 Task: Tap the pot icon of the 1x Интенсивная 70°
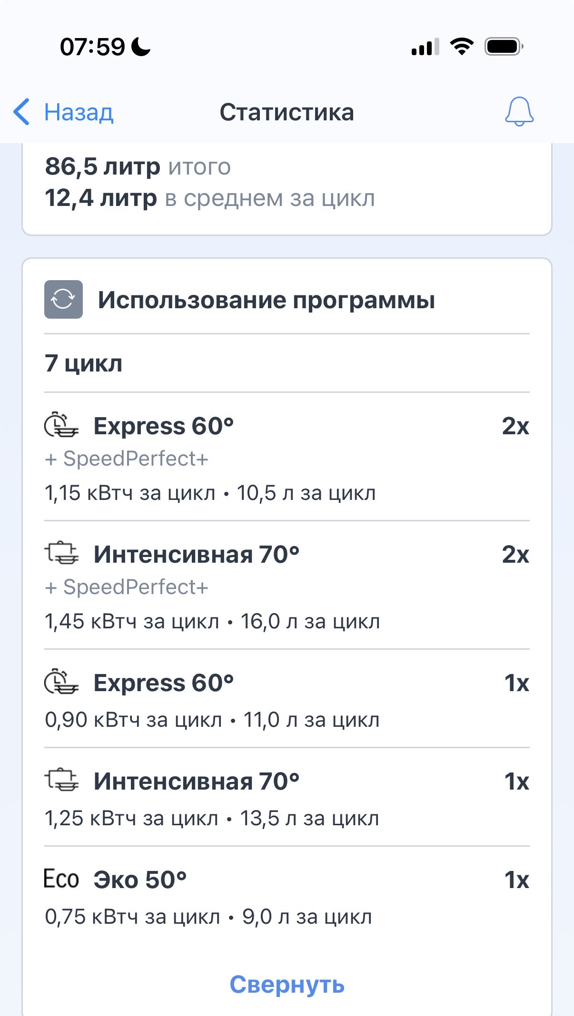click(61, 780)
